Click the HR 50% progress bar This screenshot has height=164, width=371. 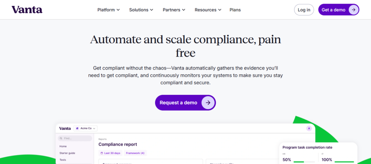(304, 162)
